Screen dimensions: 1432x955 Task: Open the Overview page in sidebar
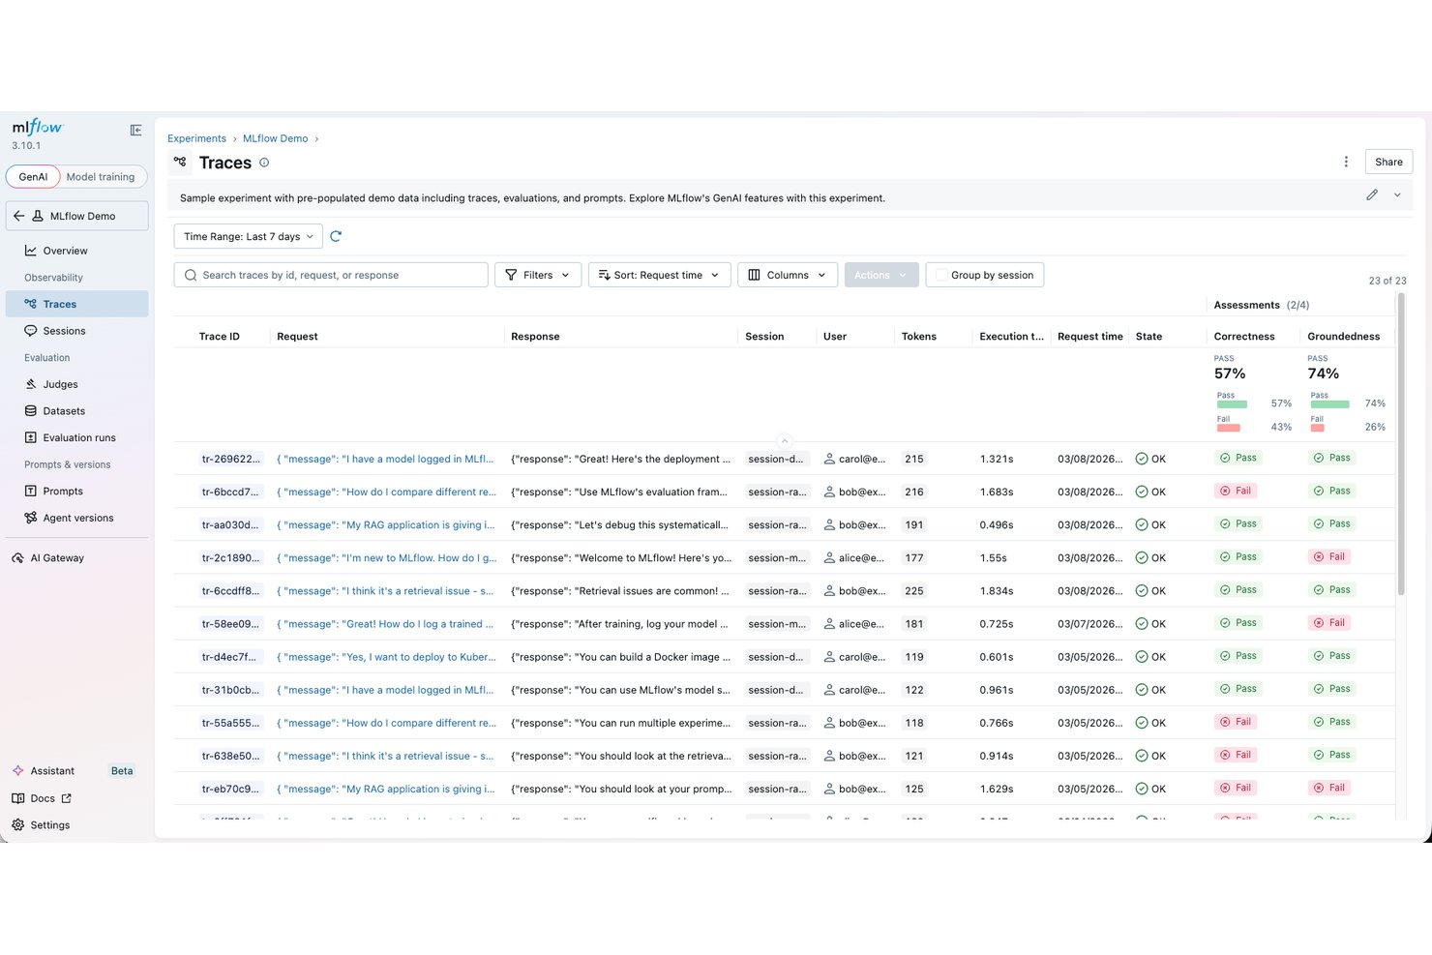(77, 251)
